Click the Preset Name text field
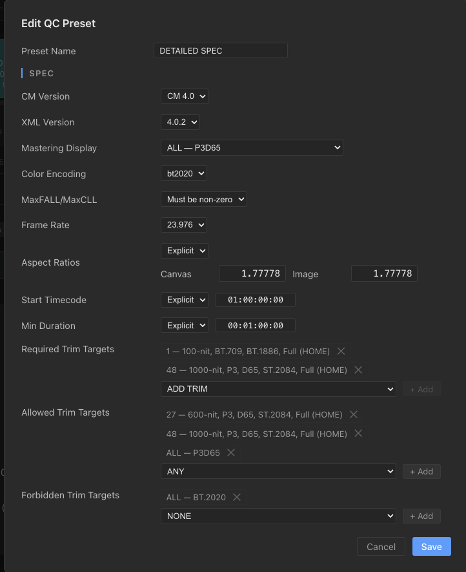Screen dimensions: 466x572 click(x=221, y=50)
